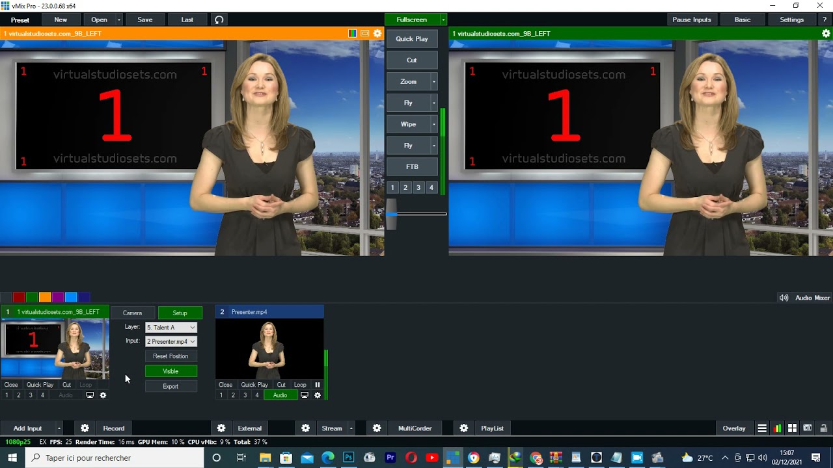Toggle the Visible layer button

pos(171,371)
